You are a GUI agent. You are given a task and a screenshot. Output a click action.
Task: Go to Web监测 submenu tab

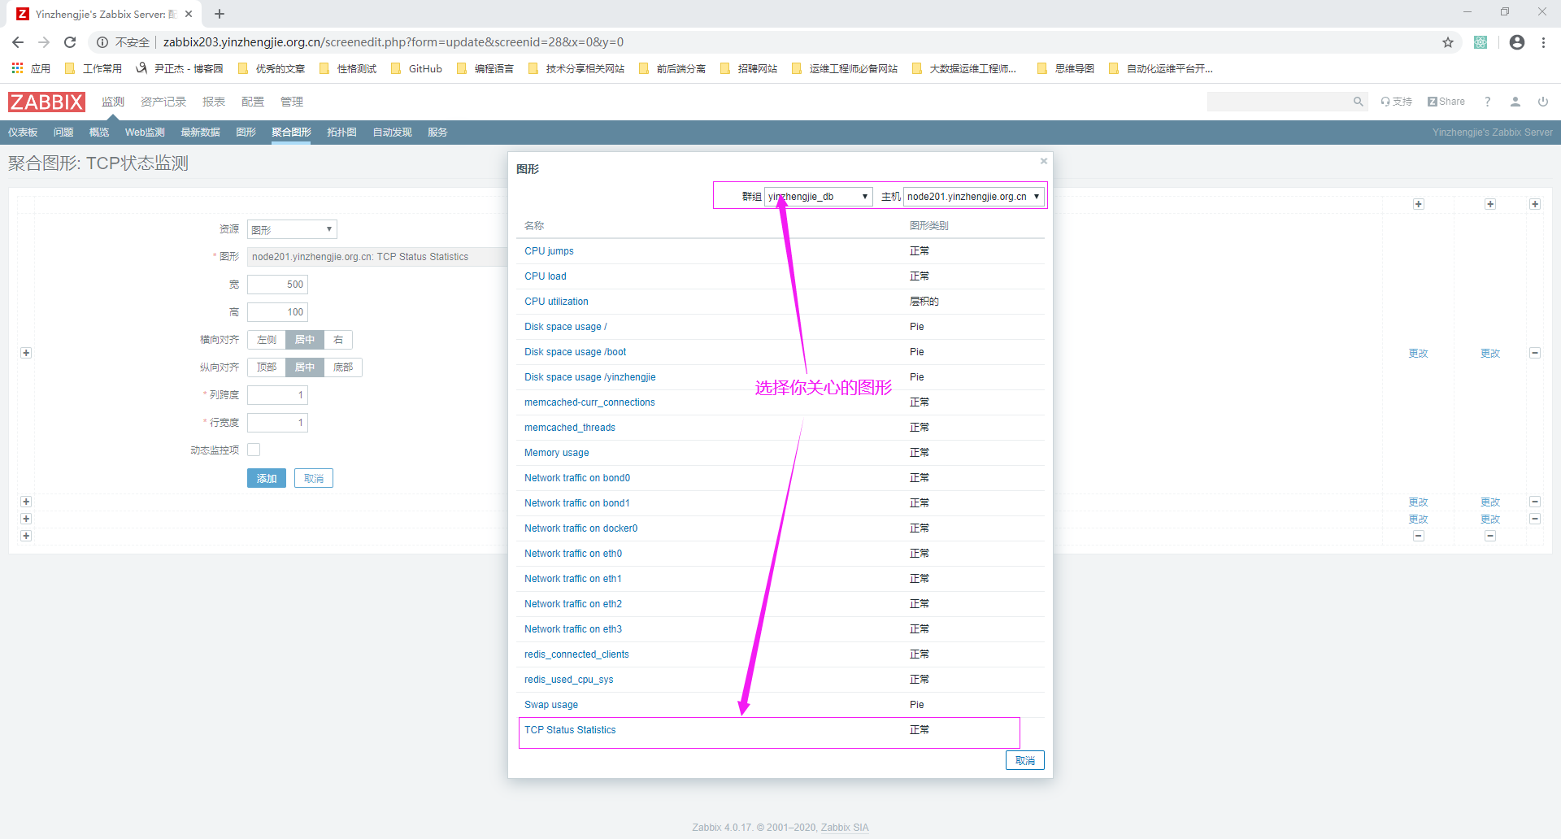pyautogui.click(x=145, y=133)
